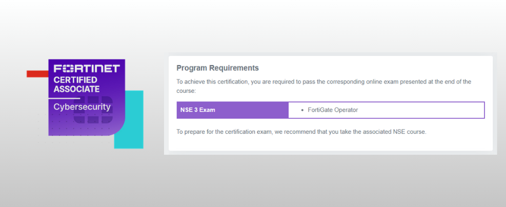This screenshot has width=506, height=207.
Task: Click the teal square behind the badge
Action: [x=131, y=128]
